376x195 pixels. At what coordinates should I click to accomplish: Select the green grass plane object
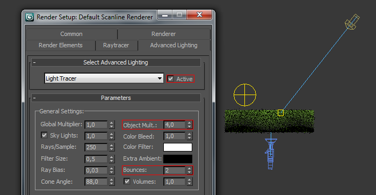pyautogui.click(x=269, y=121)
